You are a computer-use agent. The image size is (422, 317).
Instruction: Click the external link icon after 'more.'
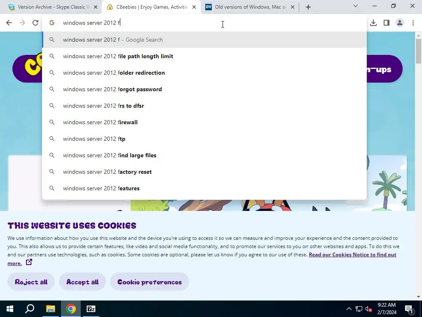pos(29,262)
